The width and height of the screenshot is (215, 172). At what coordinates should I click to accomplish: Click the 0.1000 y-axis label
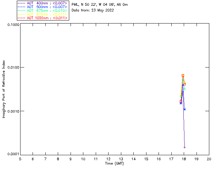[13, 25]
